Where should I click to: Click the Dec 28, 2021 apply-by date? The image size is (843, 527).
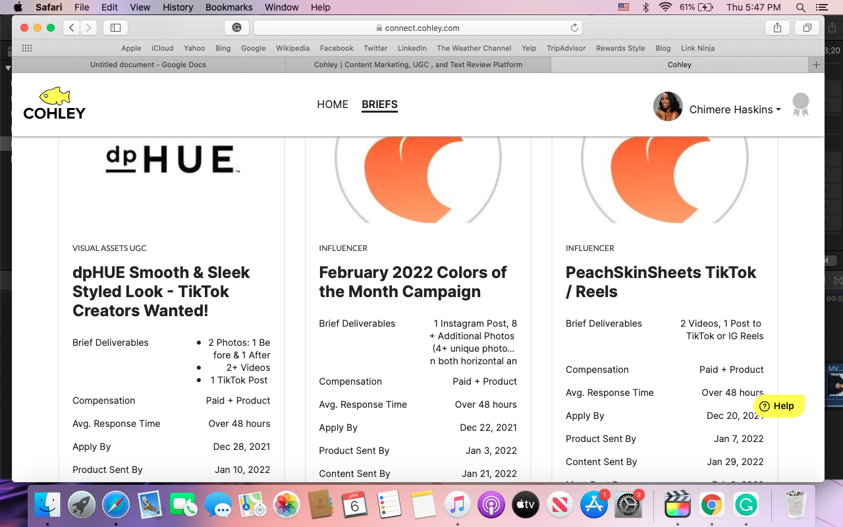click(242, 447)
